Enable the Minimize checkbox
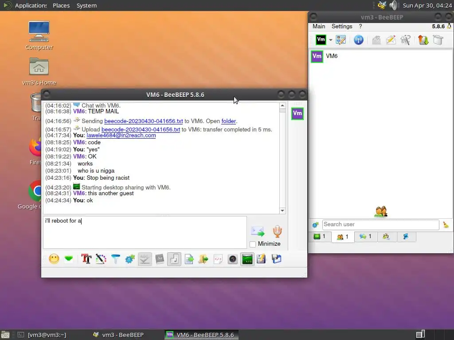454x340 pixels. click(253, 244)
